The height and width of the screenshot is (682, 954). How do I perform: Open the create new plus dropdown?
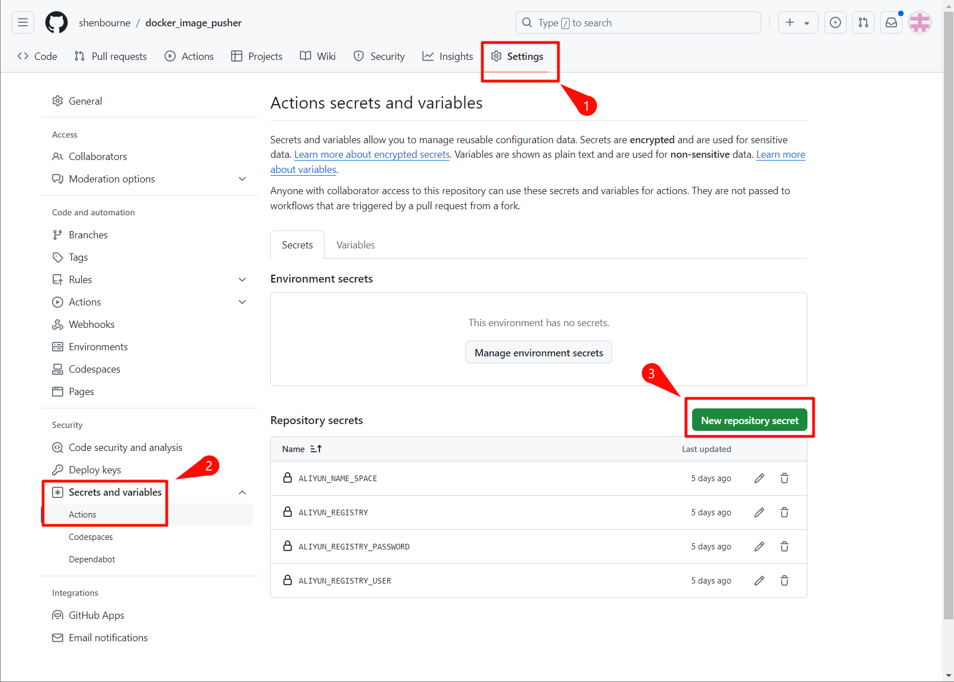click(798, 23)
